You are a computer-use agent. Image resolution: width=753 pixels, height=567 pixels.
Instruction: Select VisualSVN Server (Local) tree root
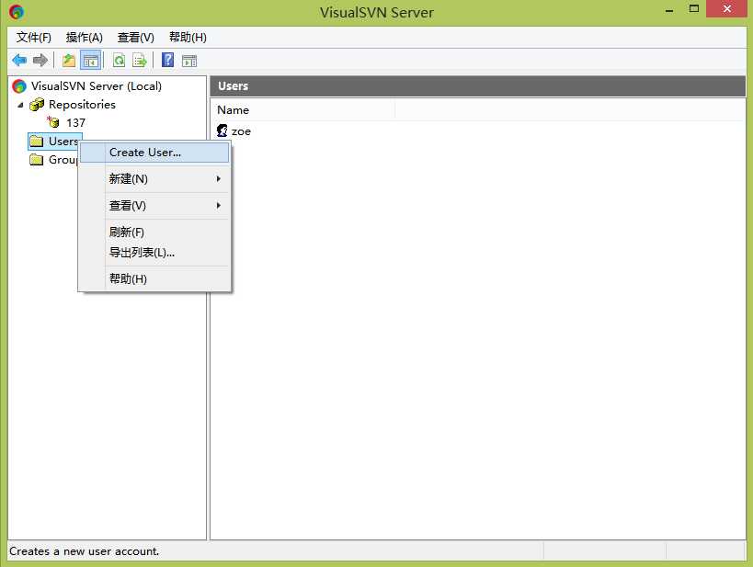[96, 86]
